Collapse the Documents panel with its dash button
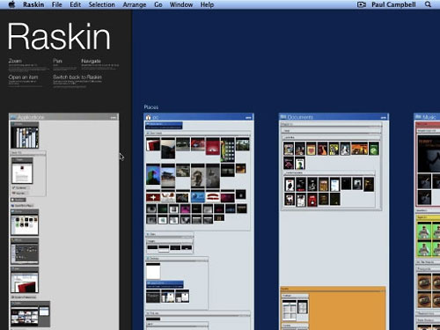Image resolution: width=440 pixels, height=330 pixels. (384, 117)
